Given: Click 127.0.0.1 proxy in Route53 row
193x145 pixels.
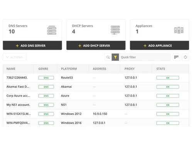Looking at the screenshot, I should 131,78.
